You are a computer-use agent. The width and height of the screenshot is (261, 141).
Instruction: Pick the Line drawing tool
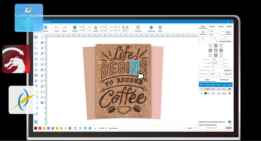pyautogui.click(x=36, y=42)
